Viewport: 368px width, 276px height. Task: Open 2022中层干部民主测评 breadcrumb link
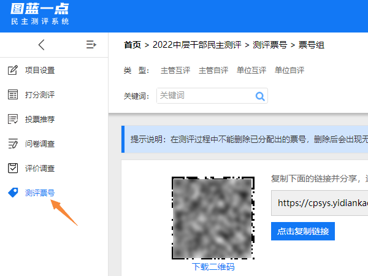197,45
